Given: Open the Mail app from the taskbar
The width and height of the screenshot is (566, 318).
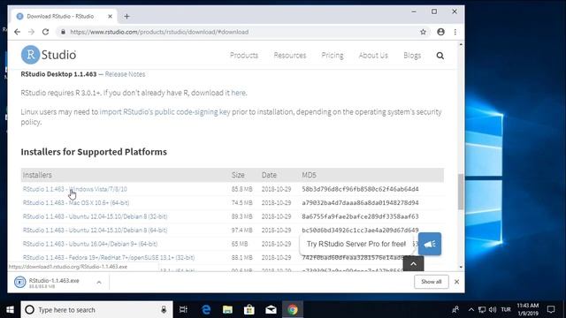Looking at the screenshot, I should (271, 310).
